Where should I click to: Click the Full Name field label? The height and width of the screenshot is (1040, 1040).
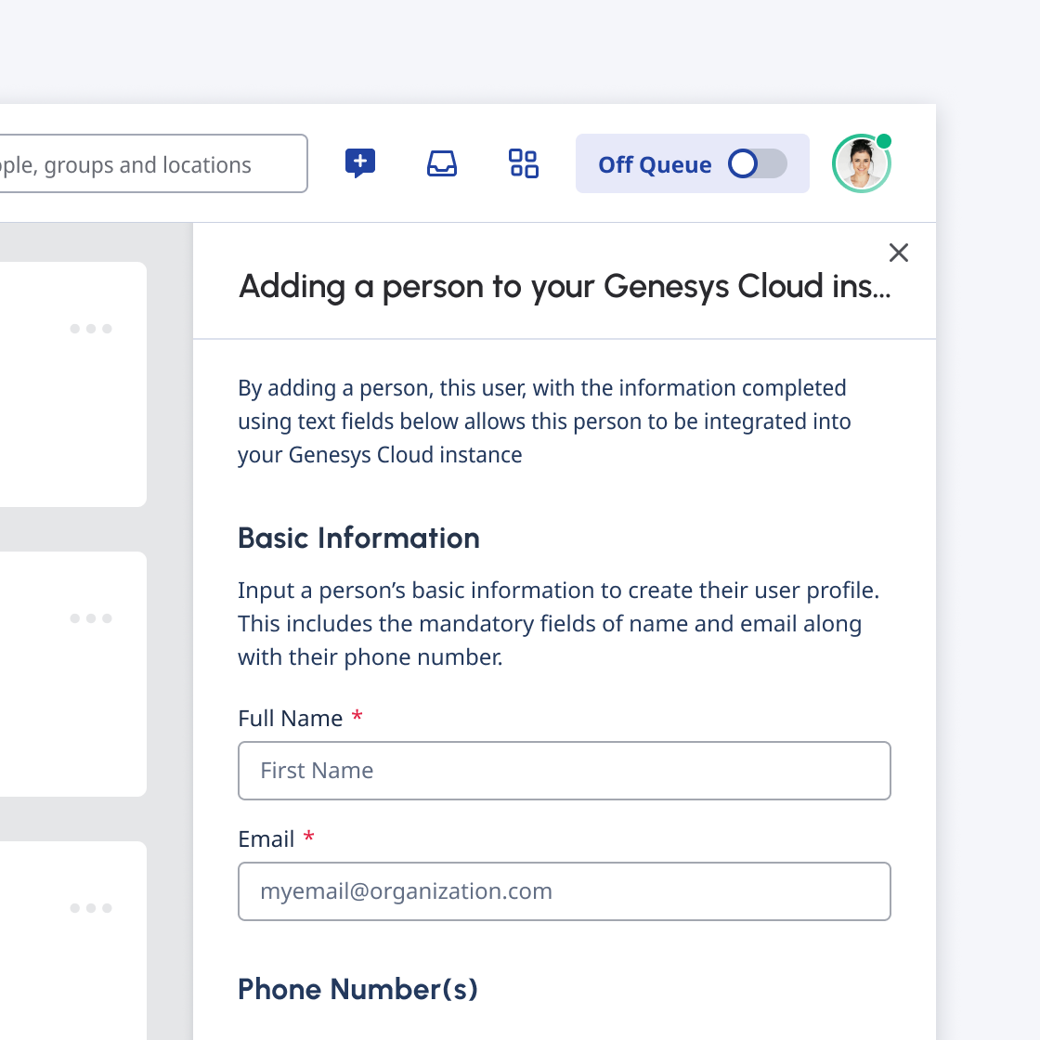291,719
